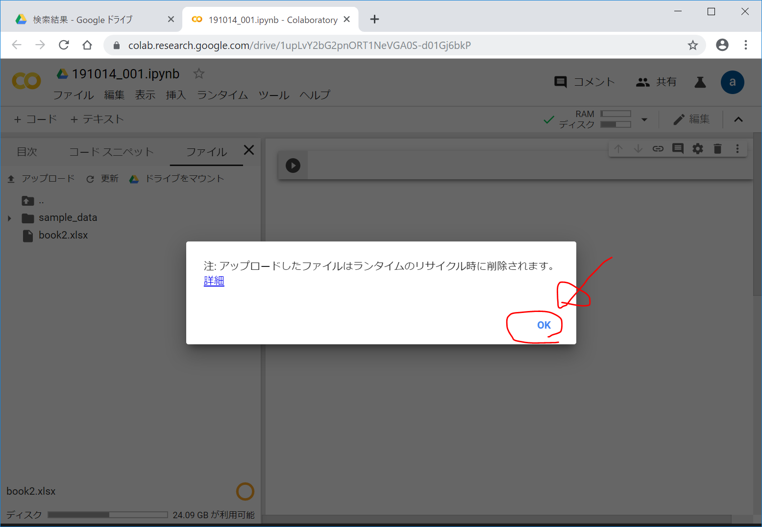The height and width of the screenshot is (527, 762).
Task: Star the notebook 191014_001.ipynb
Action: (x=198, y=74)
